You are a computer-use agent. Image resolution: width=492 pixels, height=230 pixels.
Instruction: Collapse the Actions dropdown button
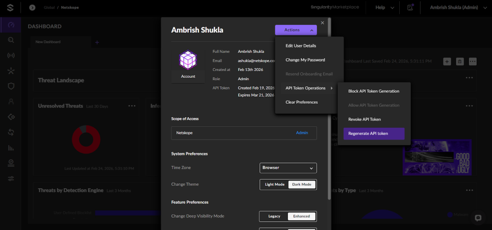pos(296,30)
